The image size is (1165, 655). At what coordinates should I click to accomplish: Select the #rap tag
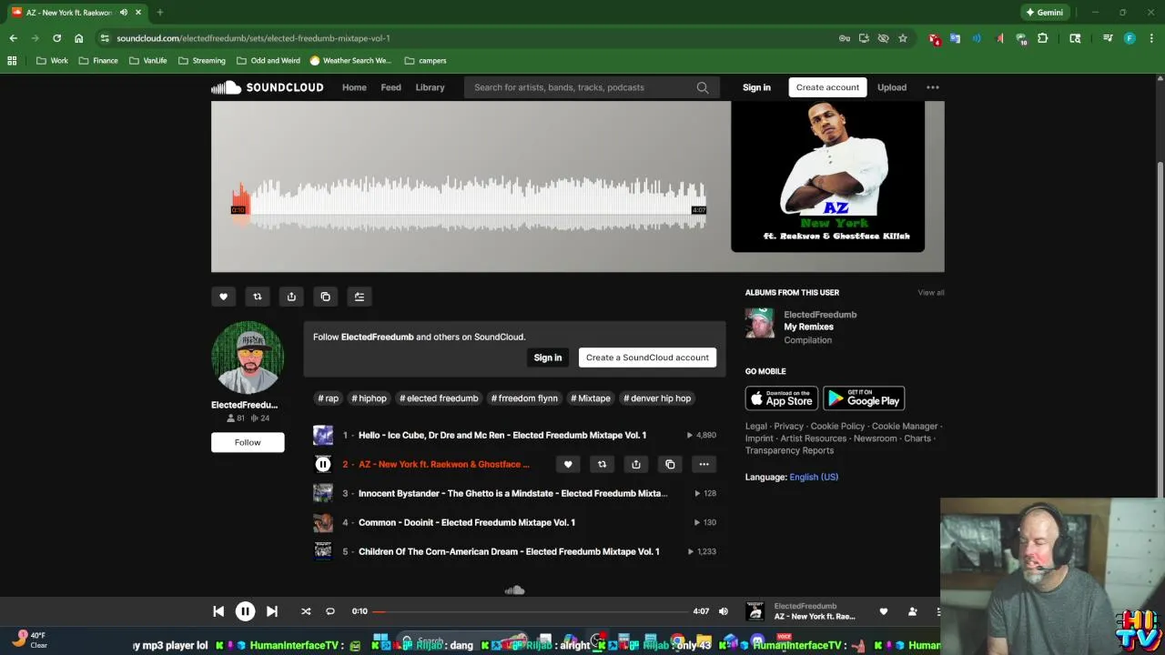point(328,398)
